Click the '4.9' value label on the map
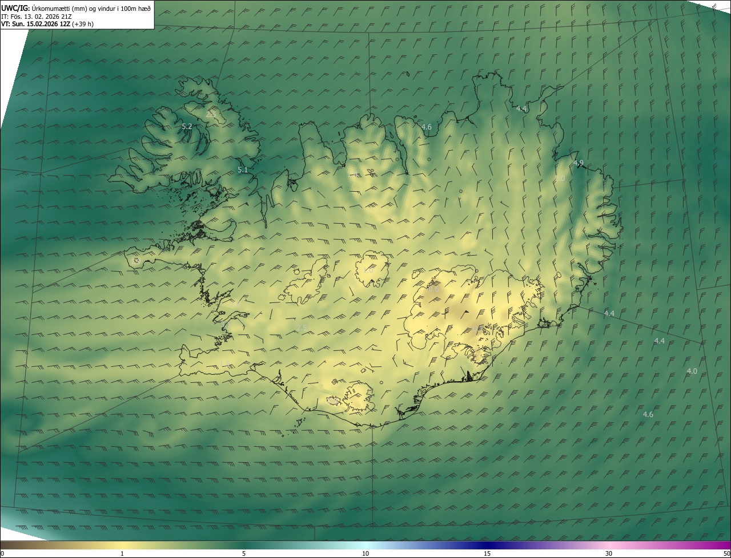The image size is (731, 558). [578, 163]
